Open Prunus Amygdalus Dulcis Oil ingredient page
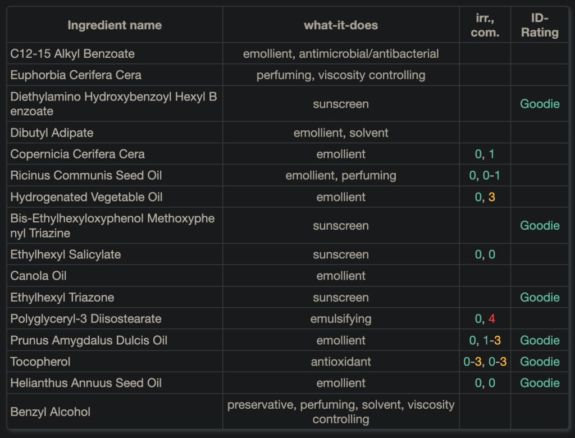The image size is (575, 438). click(x=89, y=340)
